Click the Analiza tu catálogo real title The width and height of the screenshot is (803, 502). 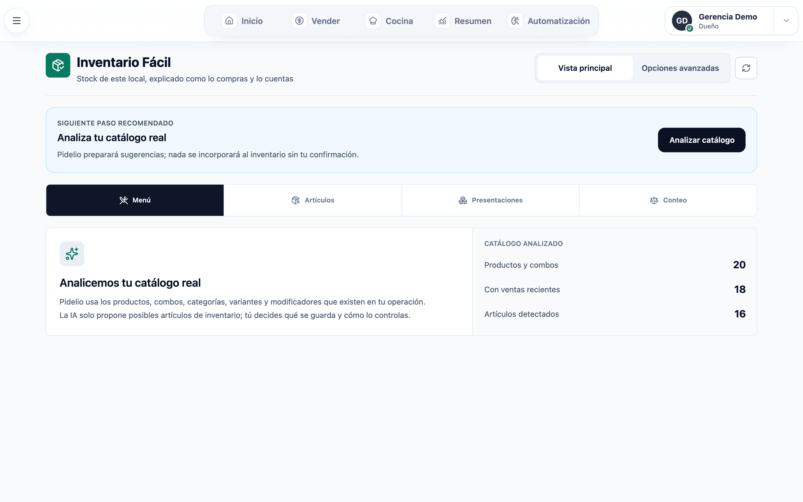coord(112,138)
